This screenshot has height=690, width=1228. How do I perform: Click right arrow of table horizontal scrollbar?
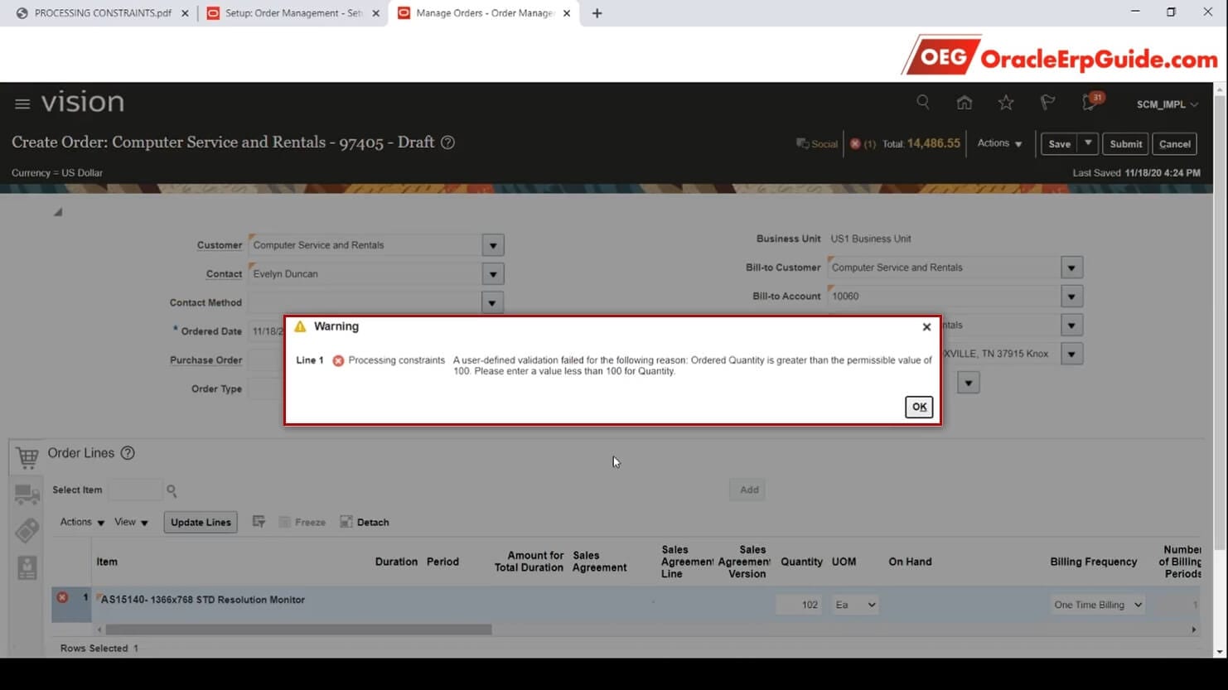pos(1194,630)
